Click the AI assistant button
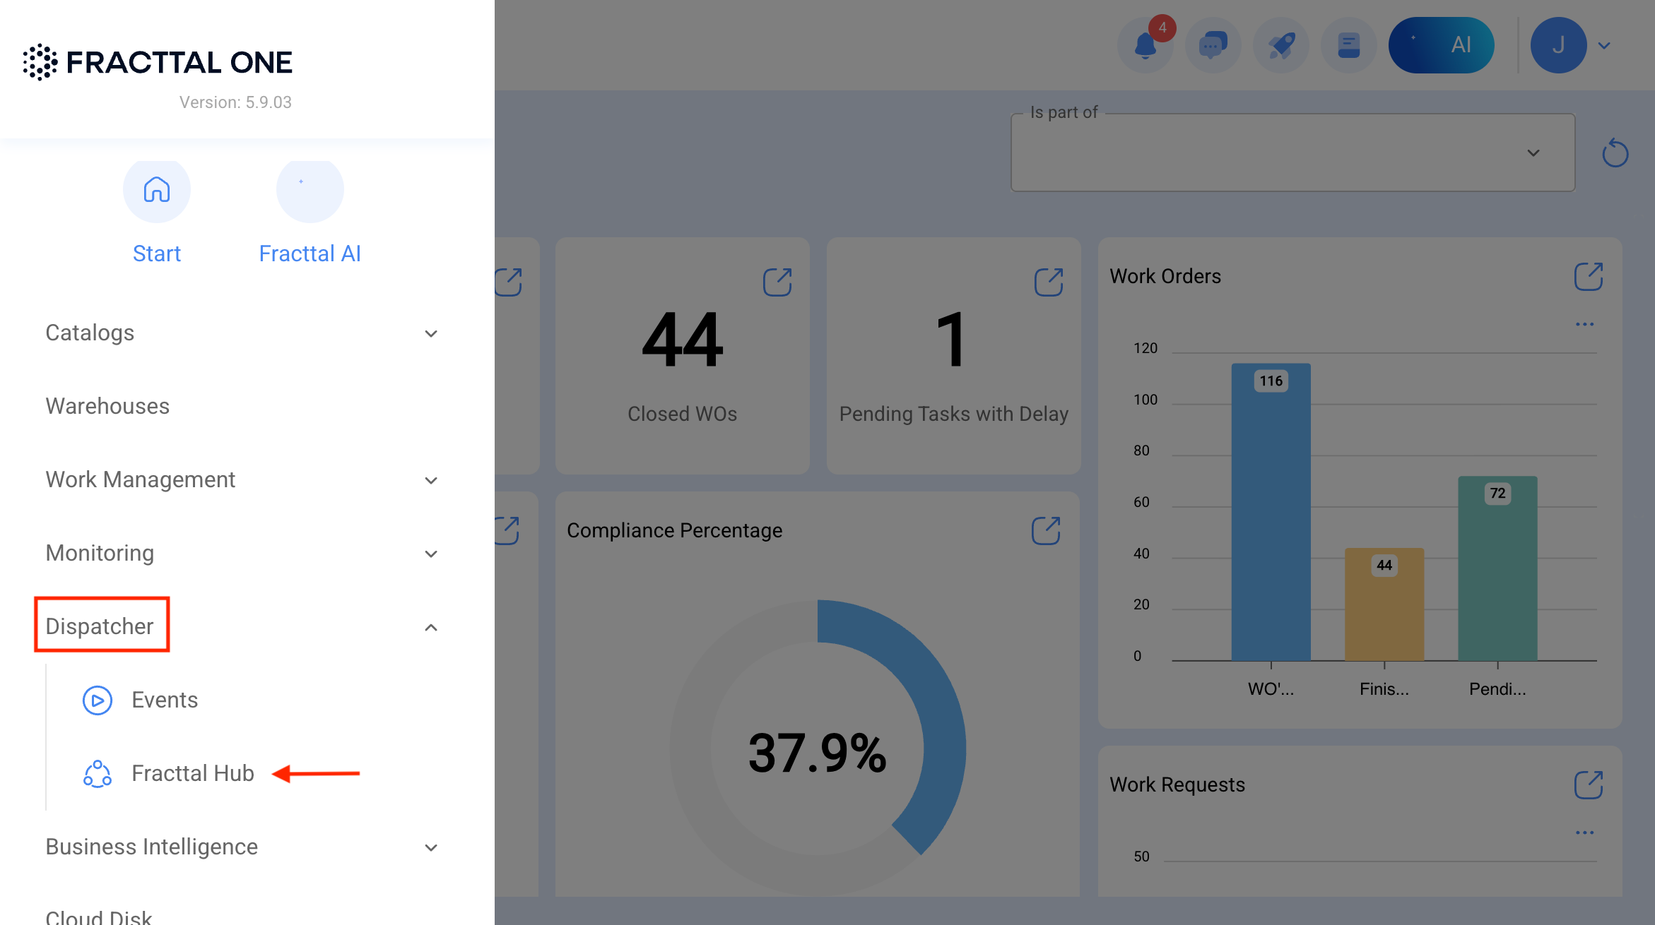Screen dimensions: 1655x925 coord(1441,45)
